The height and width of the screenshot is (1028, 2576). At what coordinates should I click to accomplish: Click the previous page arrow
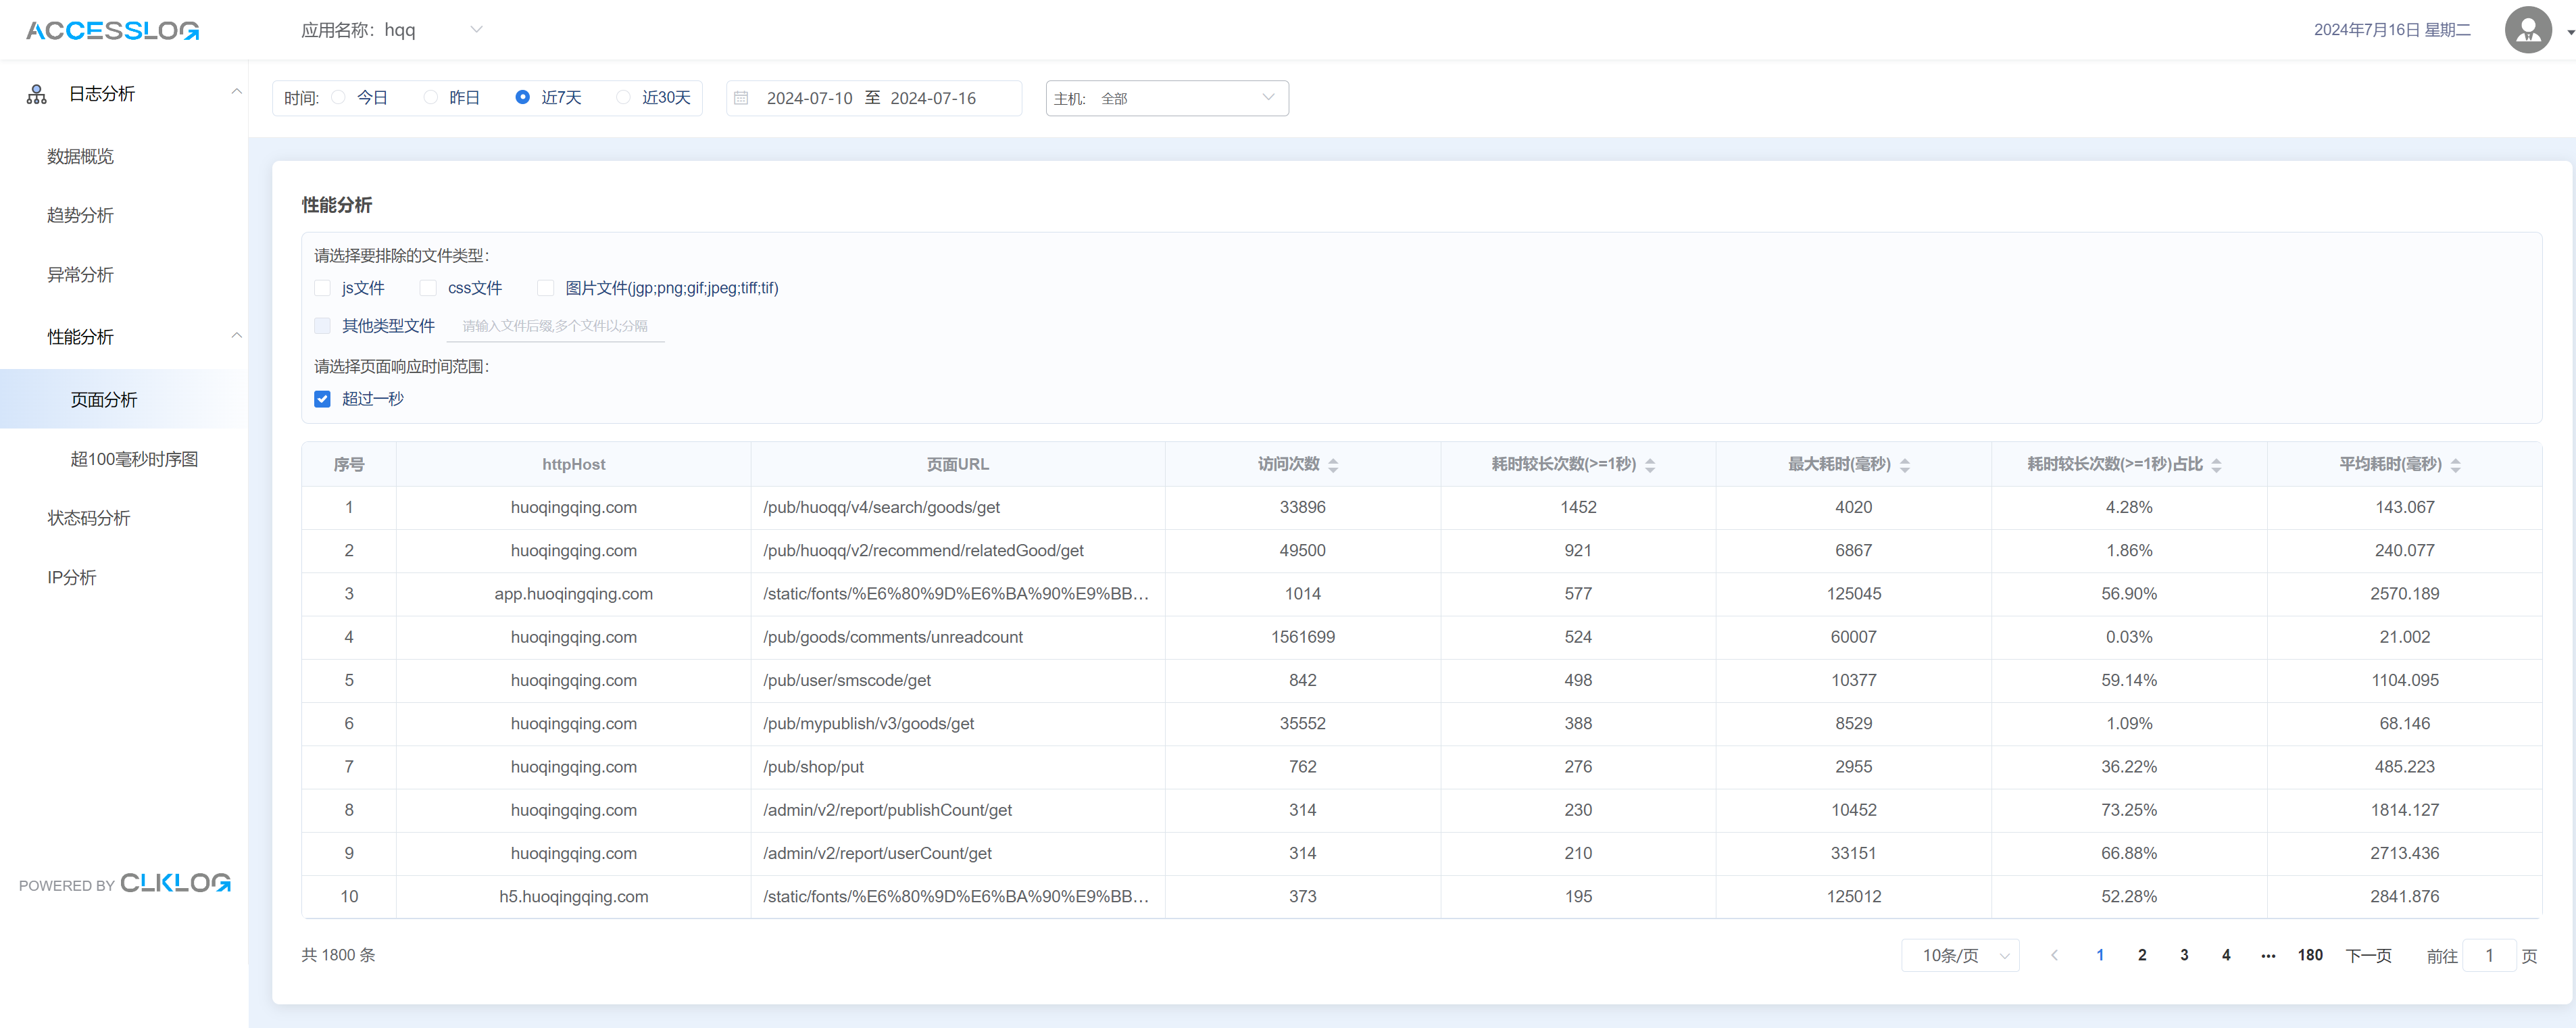click(2054, 955)
